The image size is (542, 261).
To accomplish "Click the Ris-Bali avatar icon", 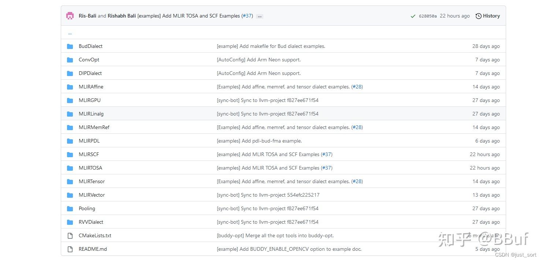I will coord(70,16).
